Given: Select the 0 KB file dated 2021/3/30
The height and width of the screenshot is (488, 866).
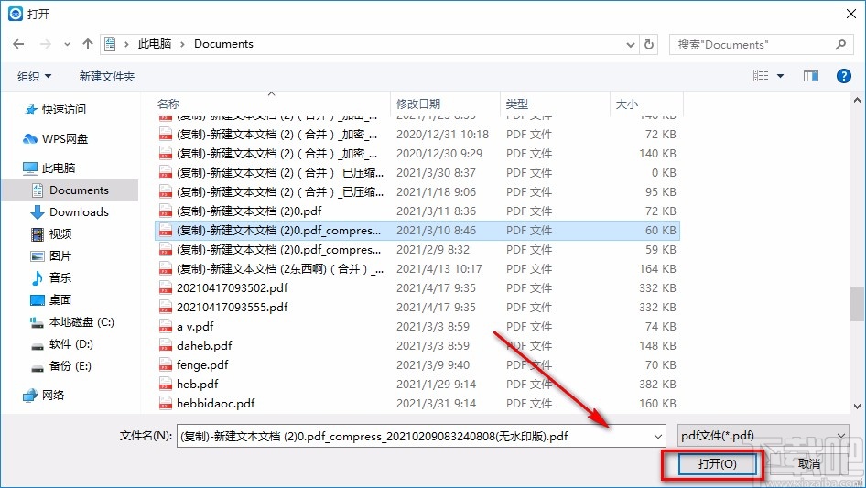Looking at the screenshot, I should tap(417, 173).
